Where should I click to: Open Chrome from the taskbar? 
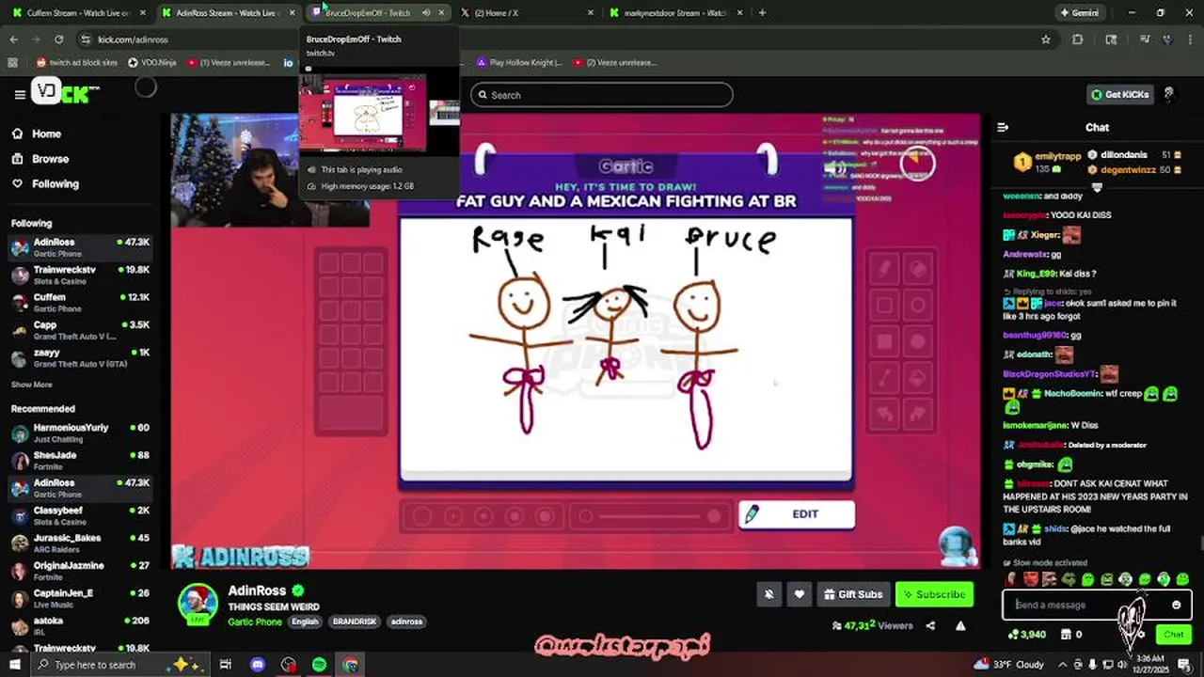350,665
